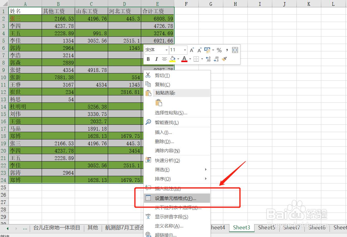The width and height of the screenshot is (347, 237).
Task: Switch to Sheet3 tab
Action: 241,228
